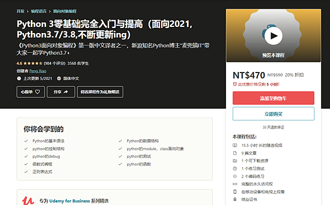Add course to wishlist (心愿单)

(31, 92)
